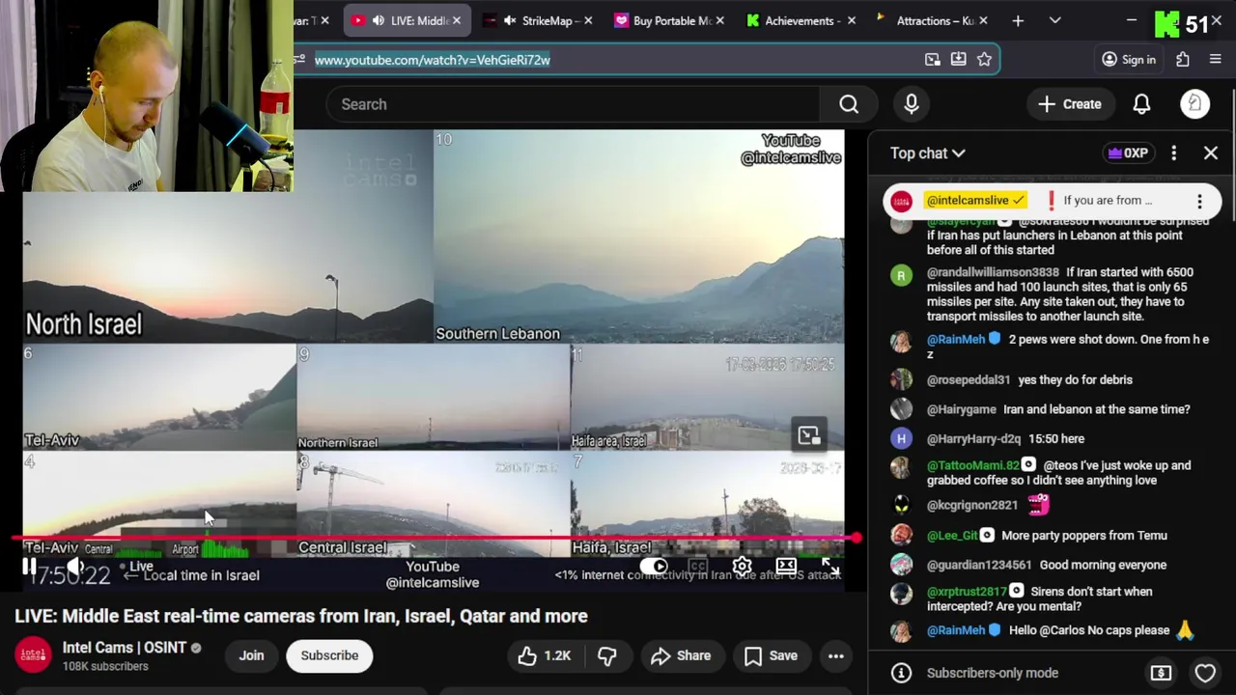This screenshot has width=1236, height=695.
Task: Join the Intel Cams channel membership
Action: (x=251, y=655)
